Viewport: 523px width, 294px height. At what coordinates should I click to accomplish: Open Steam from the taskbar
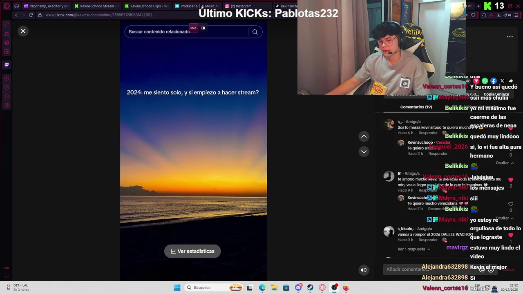click(310, 288)
